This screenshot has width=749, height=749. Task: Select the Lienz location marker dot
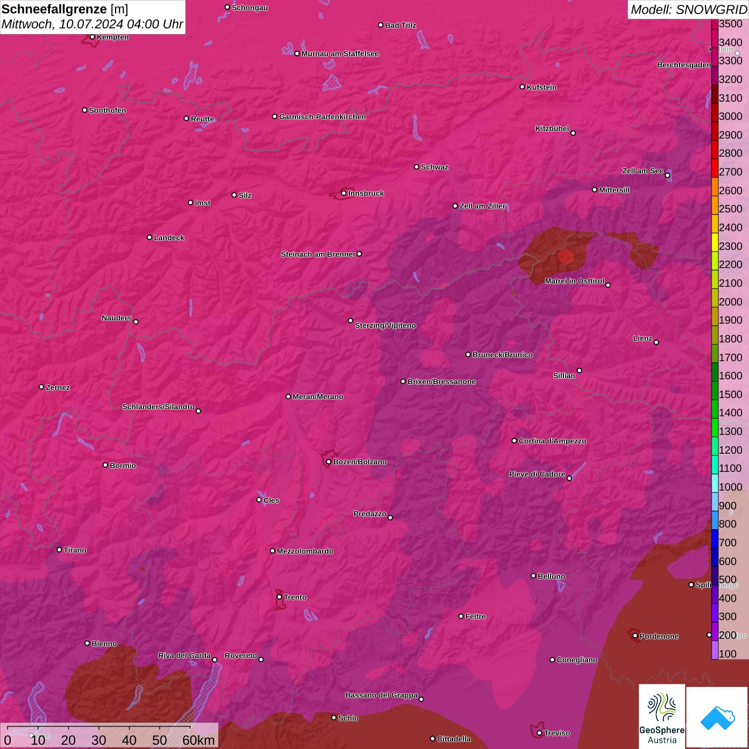[x=656, y=342]
